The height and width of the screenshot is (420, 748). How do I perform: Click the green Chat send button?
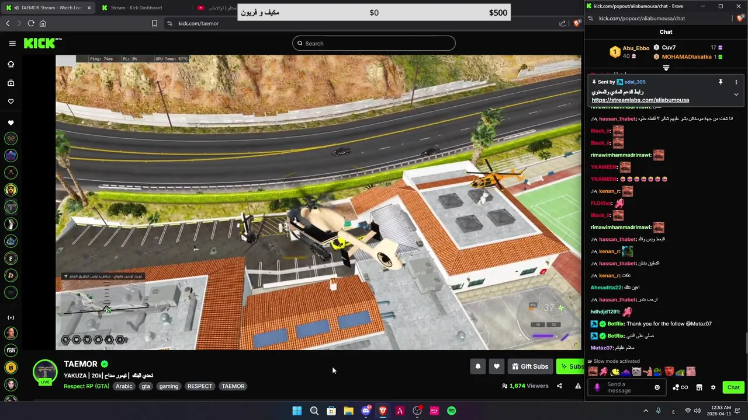coord(733,387)
